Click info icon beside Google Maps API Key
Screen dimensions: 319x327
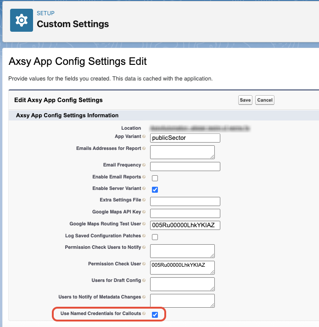(144, 212)
